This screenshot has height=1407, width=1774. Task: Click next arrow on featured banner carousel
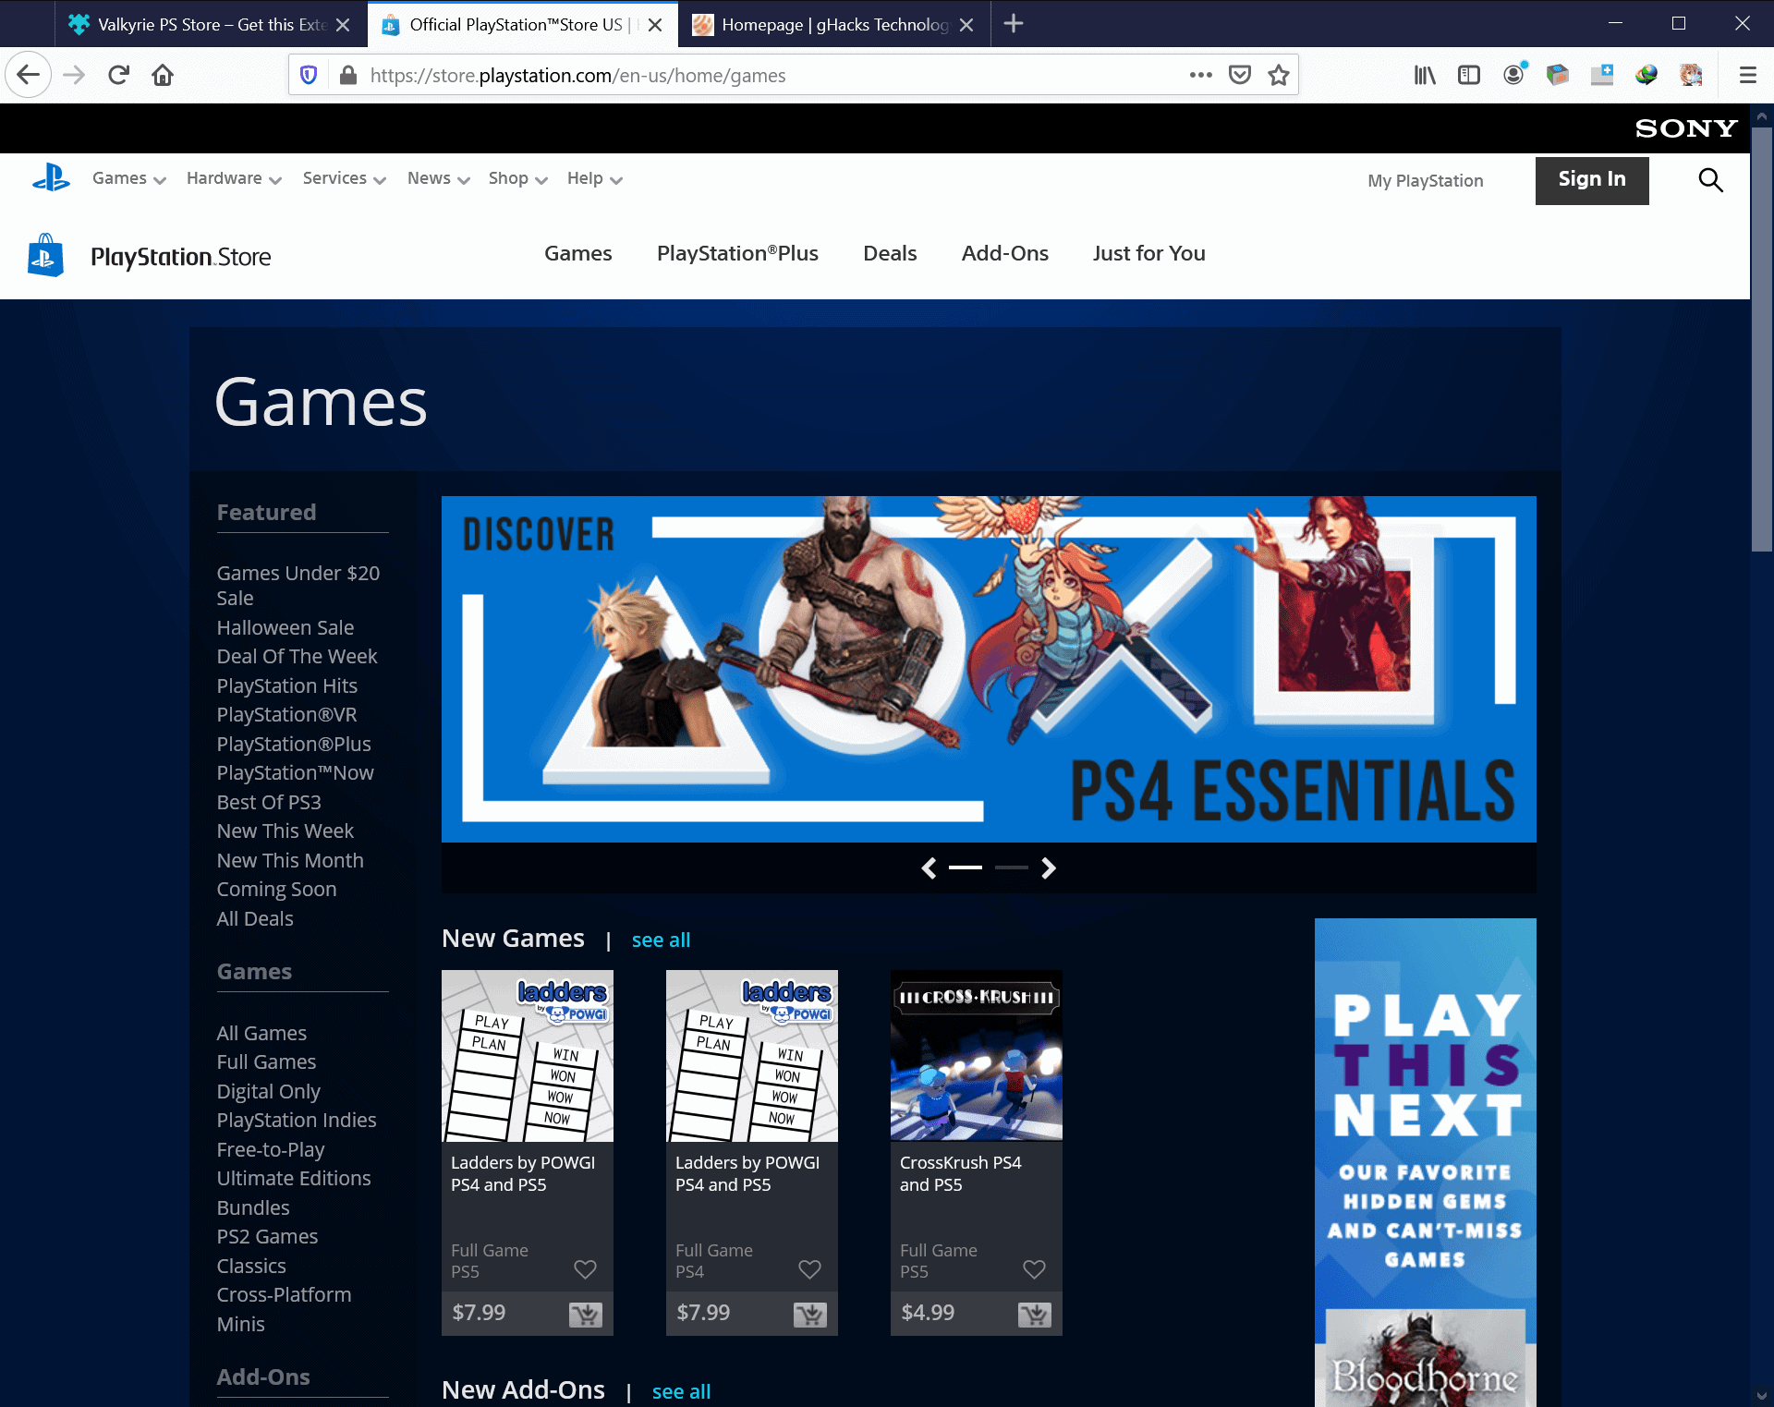coord(1047,867)
